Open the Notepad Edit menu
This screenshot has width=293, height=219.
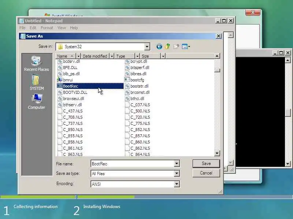[33, 28]
